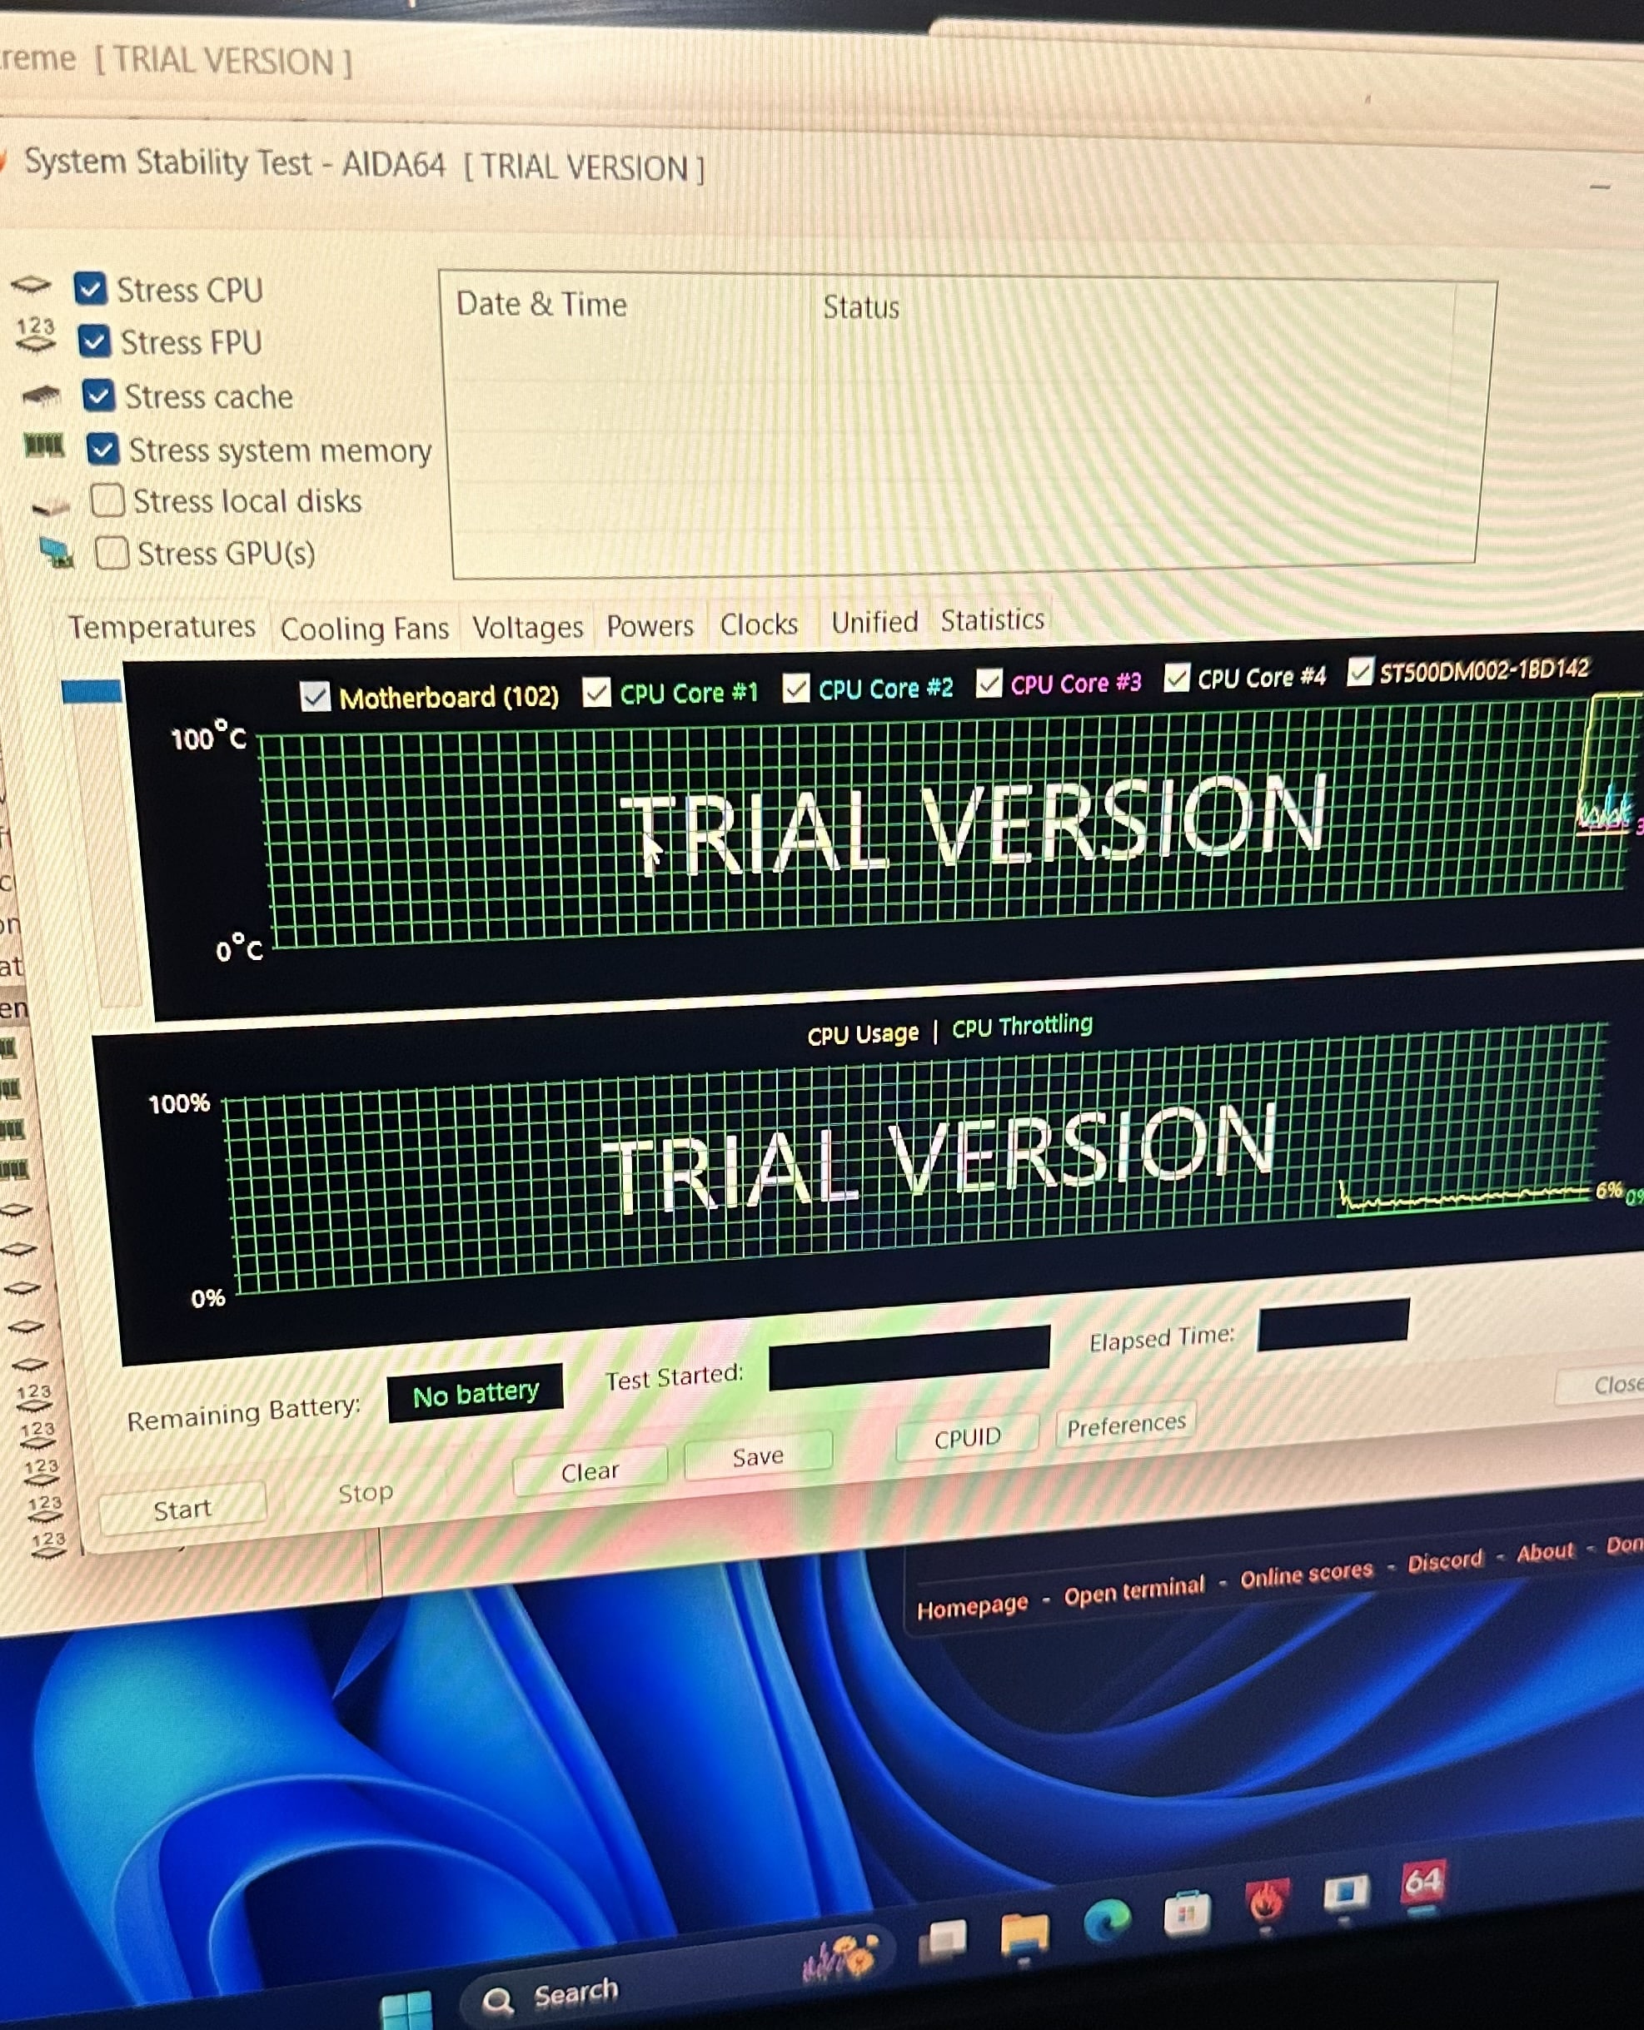The width and height of the screenshot is (1644, 2030).
Task: Launch Microsoft Edge from the taskbar
Action: pos(1106,1921)
